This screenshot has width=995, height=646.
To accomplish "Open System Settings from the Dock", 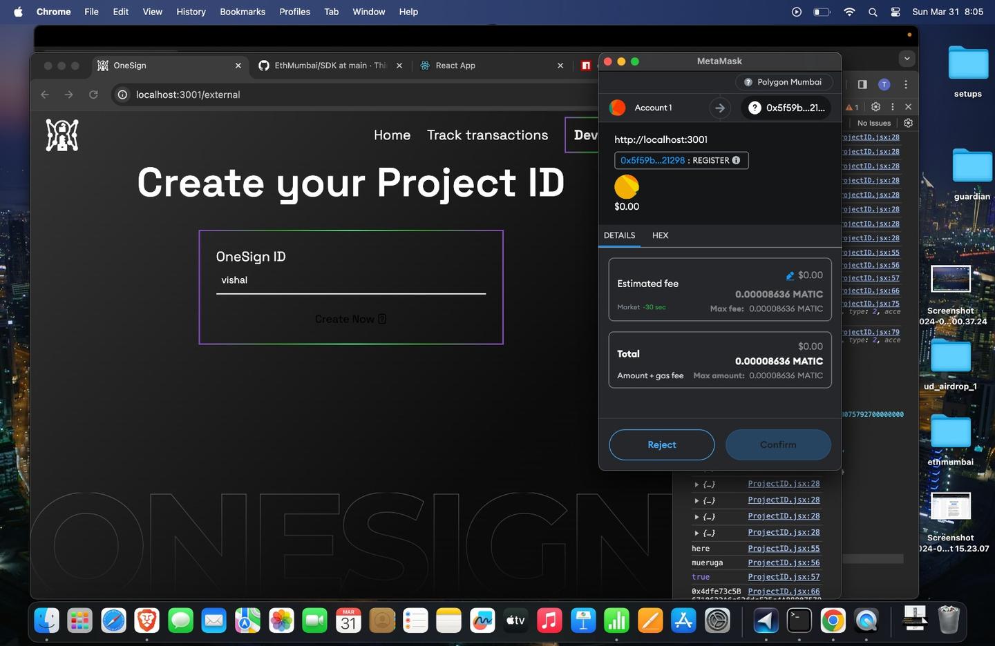I will [x=717, y=621].
